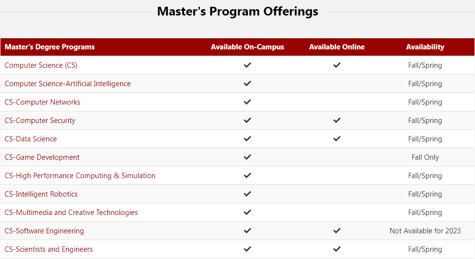Click the Availability column header
This screenshot has width=475, height=259.
(425, 47)
